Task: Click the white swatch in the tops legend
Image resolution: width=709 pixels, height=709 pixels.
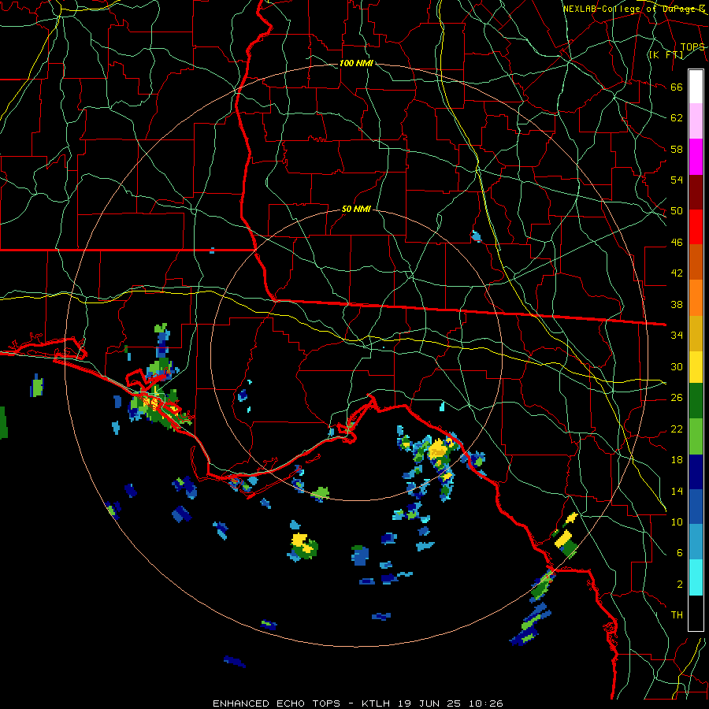Action: coord(696,87)
